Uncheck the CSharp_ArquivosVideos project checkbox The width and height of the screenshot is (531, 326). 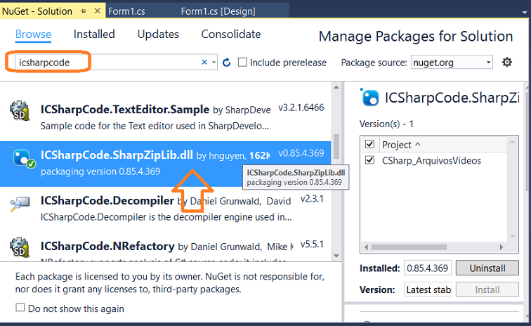[x=369, y=160]
